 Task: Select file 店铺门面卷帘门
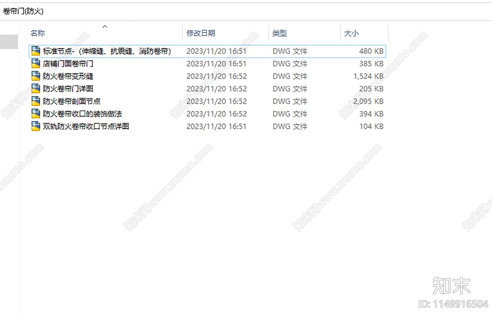(x=68, y=64)
